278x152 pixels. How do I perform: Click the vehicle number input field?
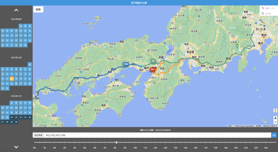pos(157,135)
